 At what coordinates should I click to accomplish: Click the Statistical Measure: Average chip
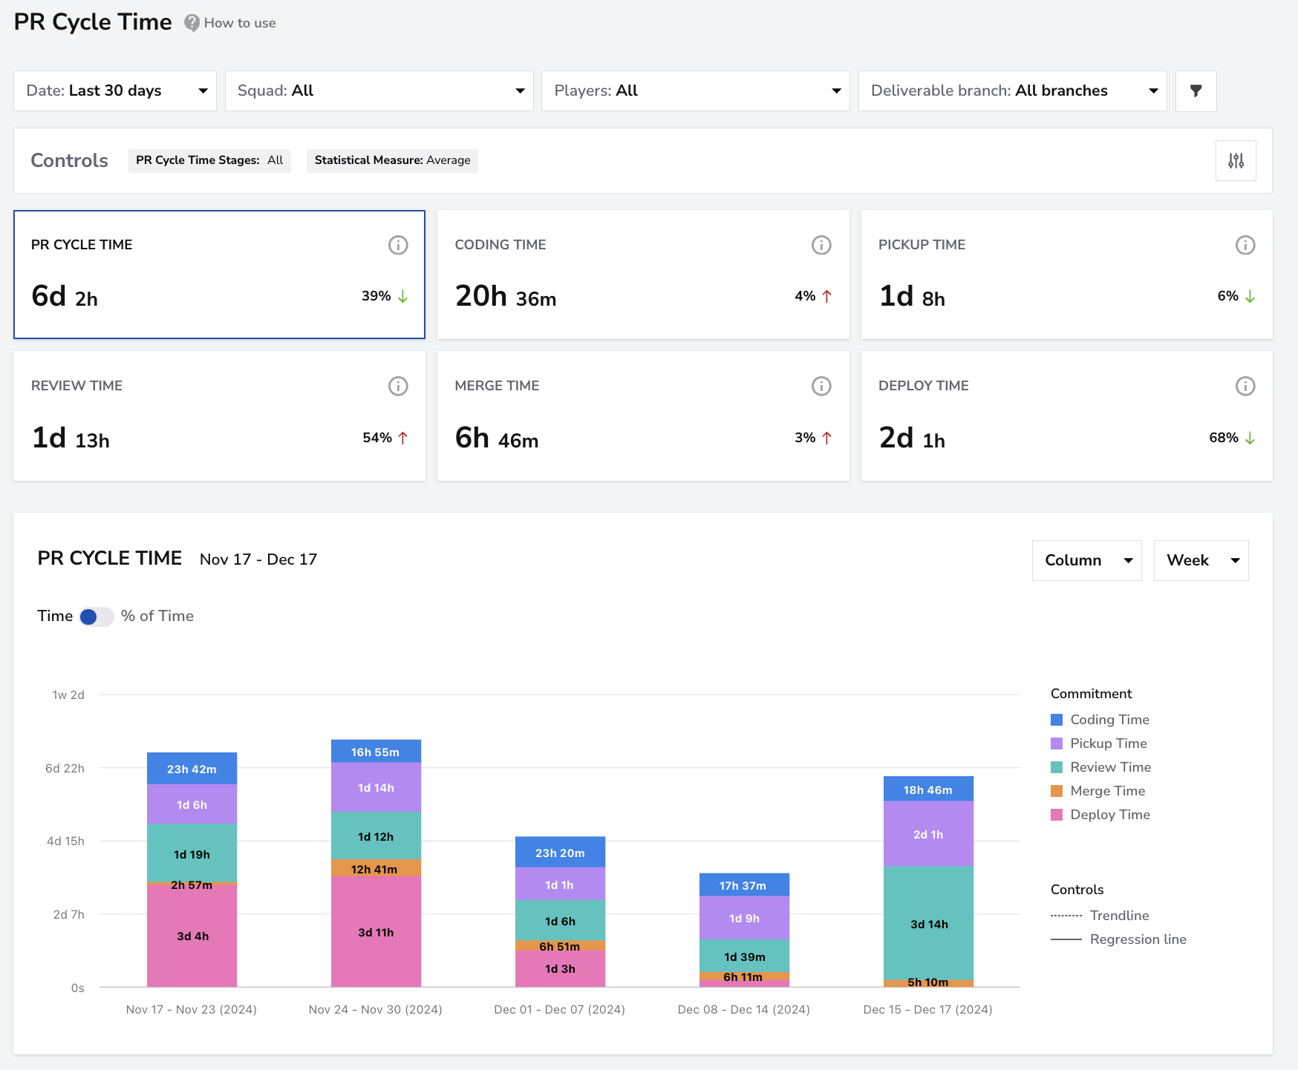point(392,160)
